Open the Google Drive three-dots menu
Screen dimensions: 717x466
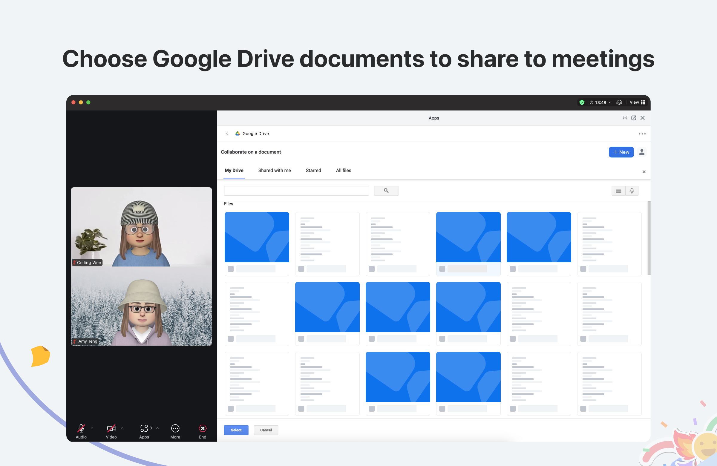pyautogui.click(x=642, y=134)
